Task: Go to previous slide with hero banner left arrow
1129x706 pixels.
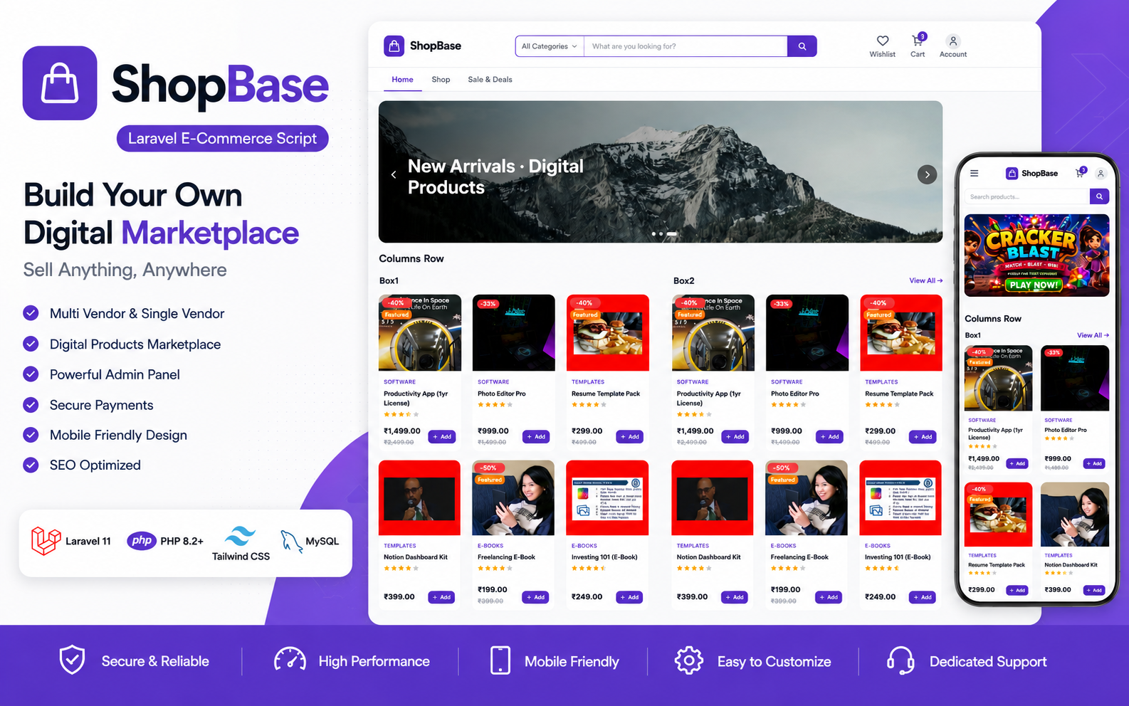Action: tap(394, 174)
